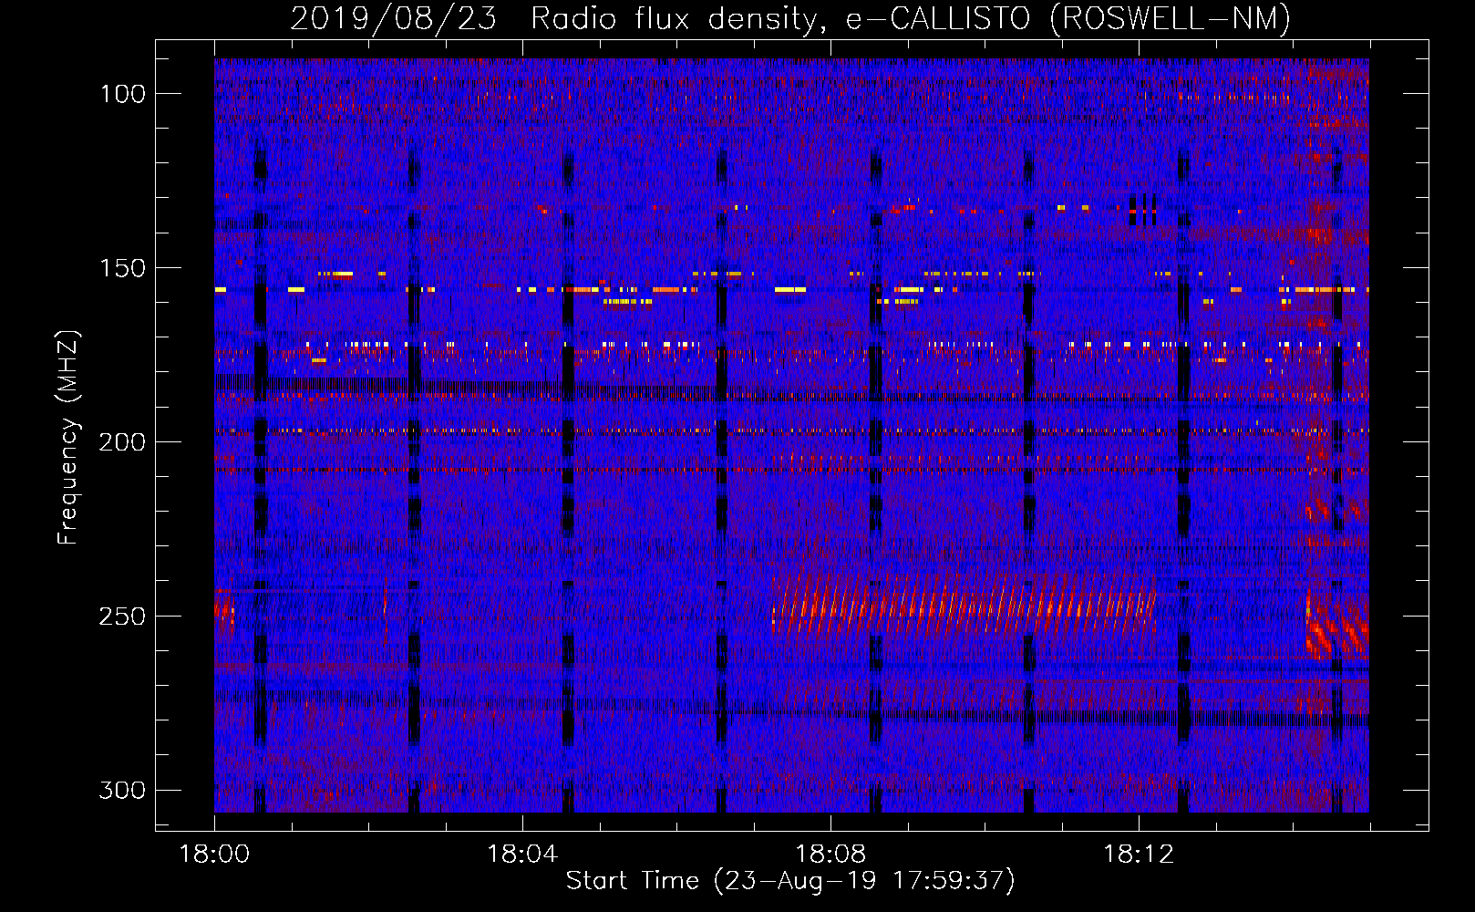Click the "200" frequency tick label
Screen dimensions: 1475x912
click(123, 442)
